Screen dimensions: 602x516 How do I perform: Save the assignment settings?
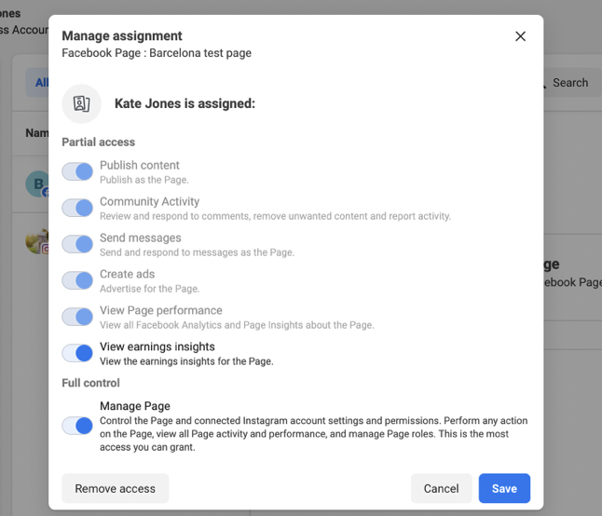tap(504, 488)
